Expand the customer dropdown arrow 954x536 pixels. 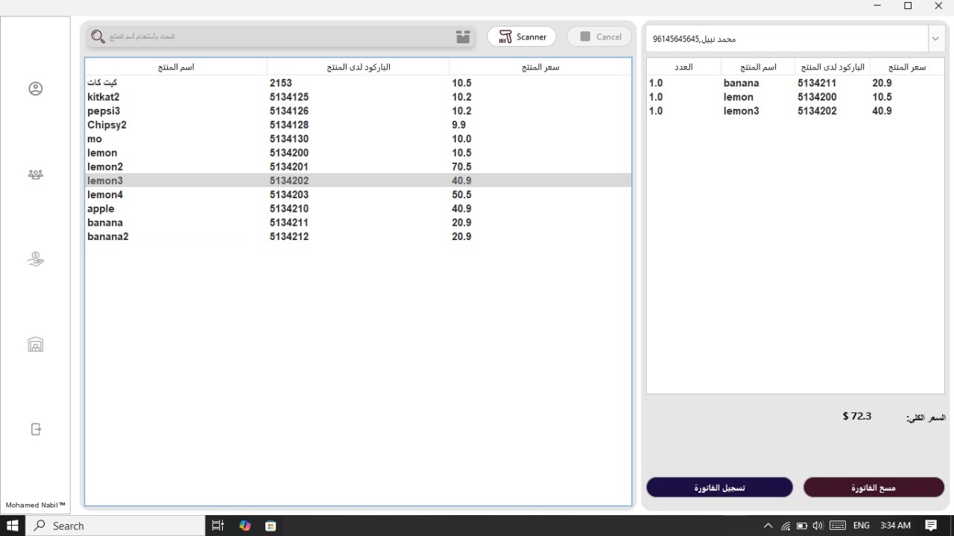pos(935,39)
